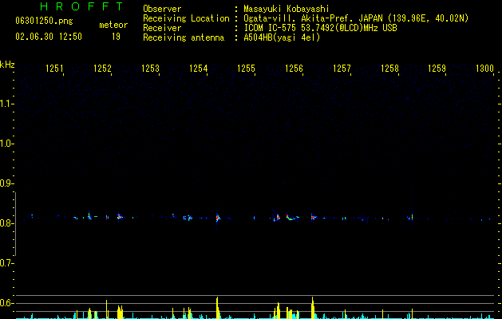Image resolution: width=502 pixels, height=319 pixels.
Task: Click time marker 1251
Action: pos(54,69)
